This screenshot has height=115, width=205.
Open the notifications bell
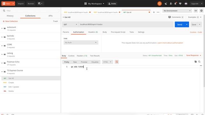click(176, 4)
